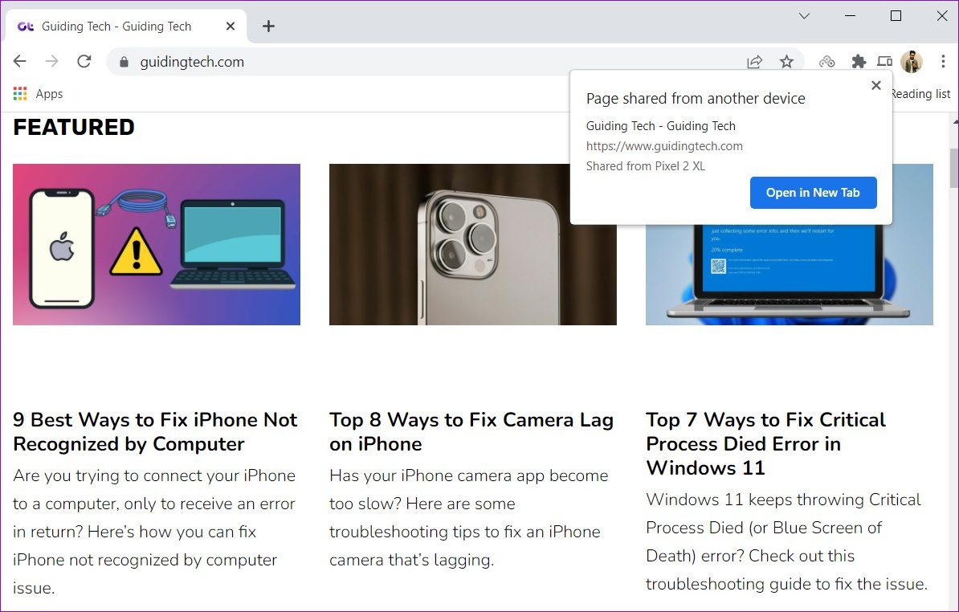The height and width of the screenshot is (612, 959).
Task: Reload the current page
Action: [x=84, y=61]
